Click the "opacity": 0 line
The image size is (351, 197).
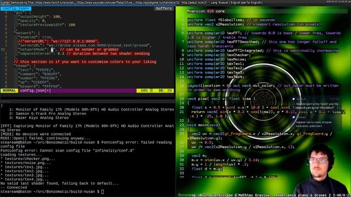pos(32,21)
